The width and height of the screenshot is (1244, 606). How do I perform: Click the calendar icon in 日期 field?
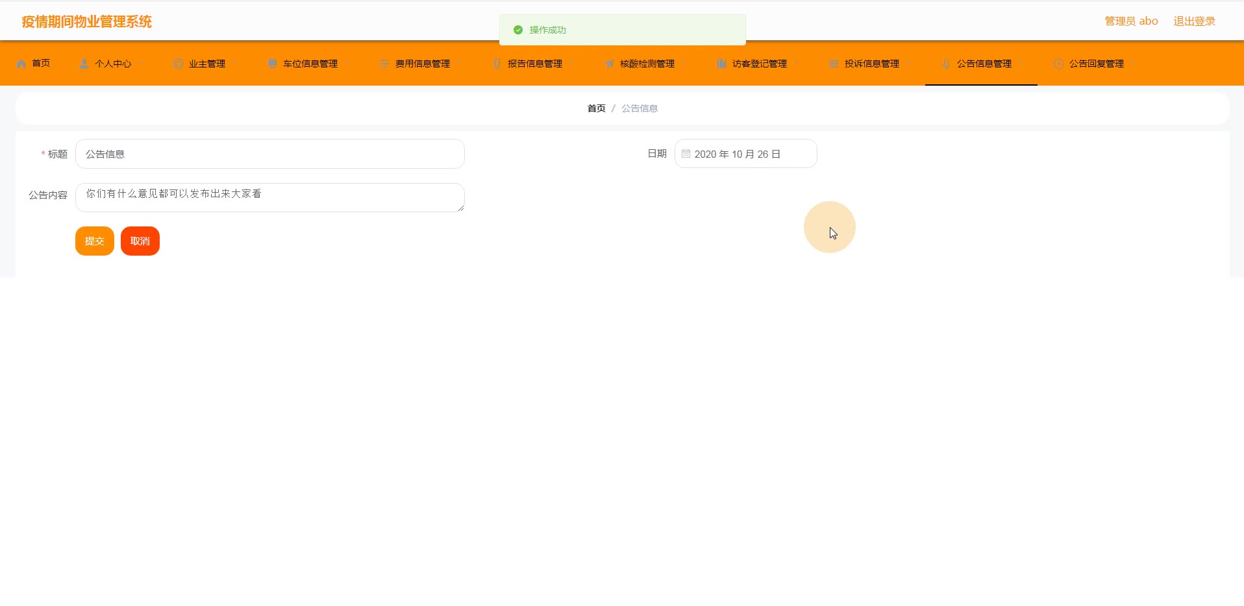686,154
